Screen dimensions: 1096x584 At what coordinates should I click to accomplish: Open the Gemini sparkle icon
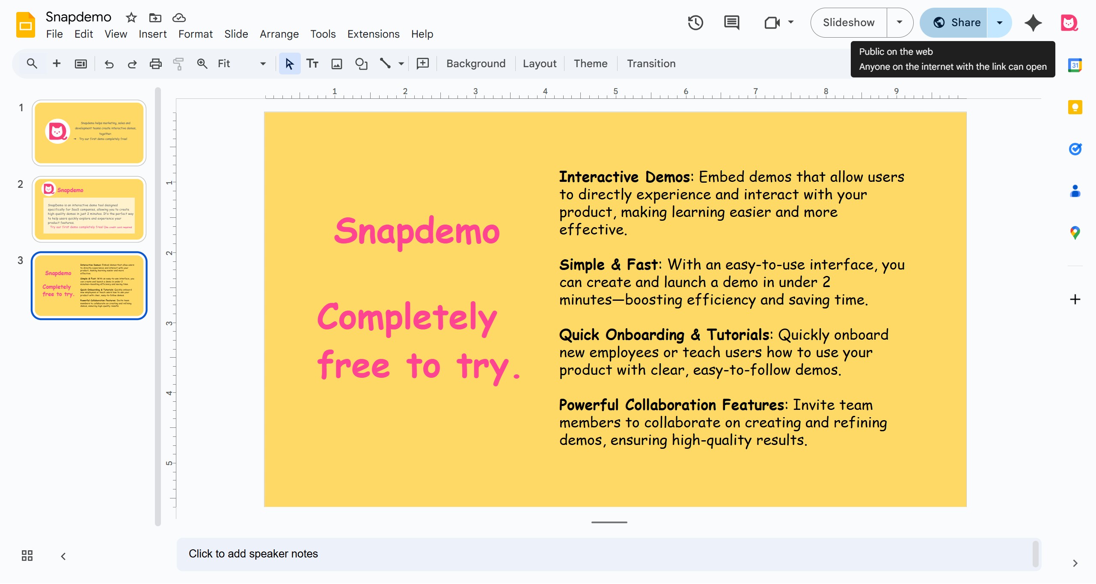click(x=1033, y=23)
